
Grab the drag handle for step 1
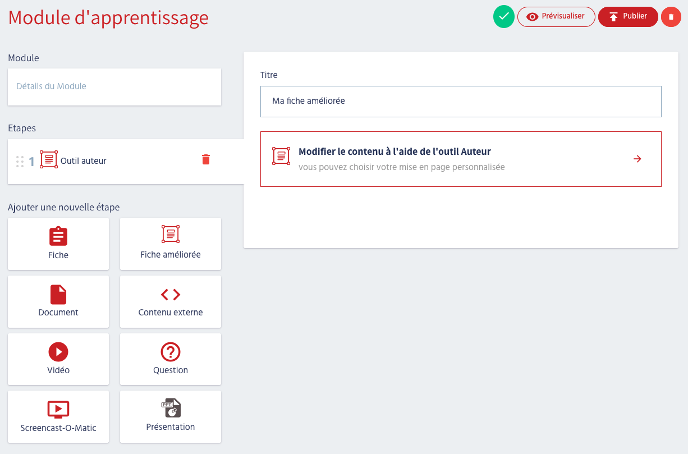[x=20, y=162]
